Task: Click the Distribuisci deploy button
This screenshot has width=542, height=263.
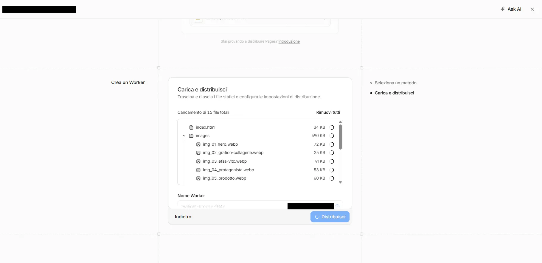Action: 330,217
